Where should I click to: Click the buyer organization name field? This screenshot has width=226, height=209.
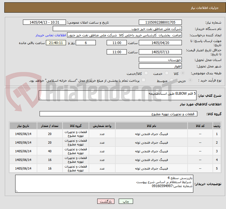pos(117,29)
